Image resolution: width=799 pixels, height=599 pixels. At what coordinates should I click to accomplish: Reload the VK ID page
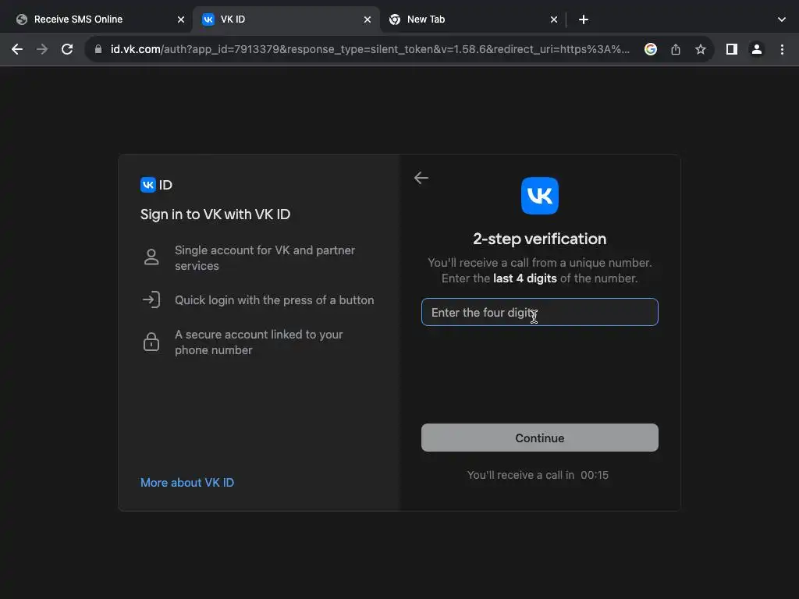[67, 49]
